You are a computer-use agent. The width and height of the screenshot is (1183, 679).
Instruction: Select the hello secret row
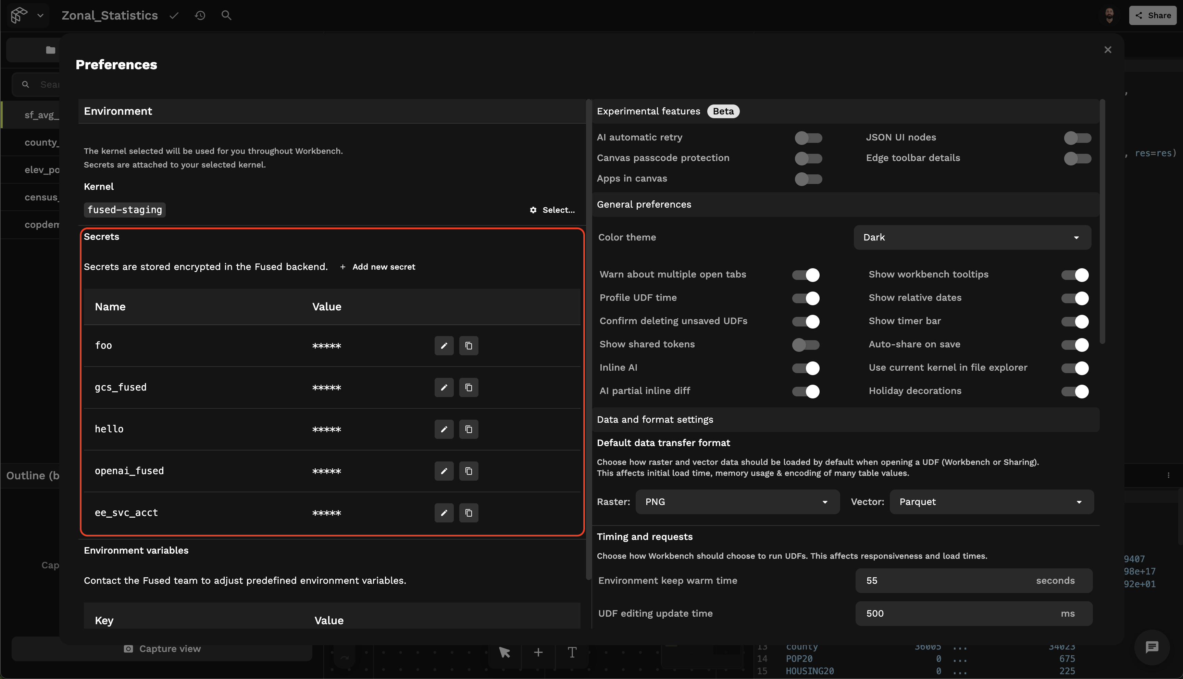pos(109,429)
